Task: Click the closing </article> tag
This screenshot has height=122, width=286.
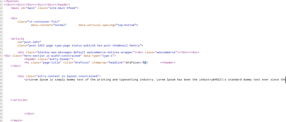Action: [x=19, y=100]
